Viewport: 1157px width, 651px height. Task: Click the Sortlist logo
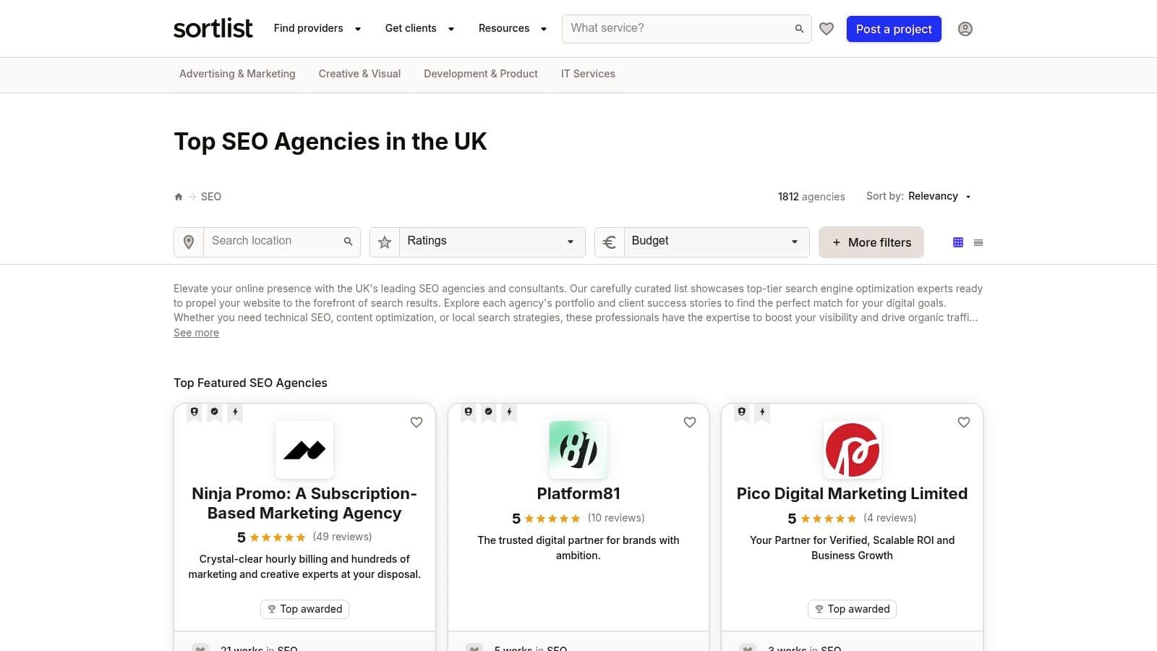pyautogui.click(x=213, y=29)
